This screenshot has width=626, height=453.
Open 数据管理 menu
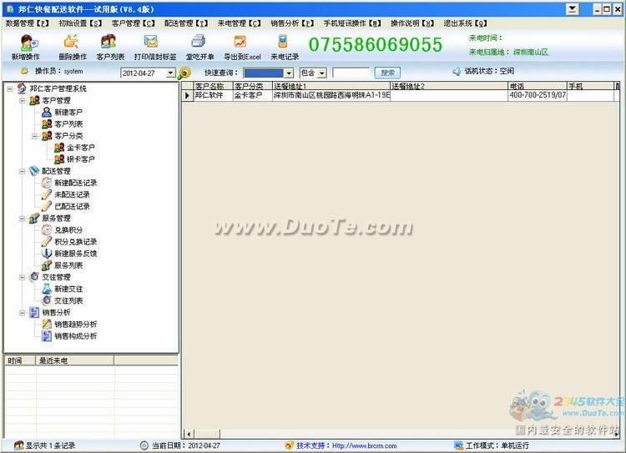(x=27, y=23)
